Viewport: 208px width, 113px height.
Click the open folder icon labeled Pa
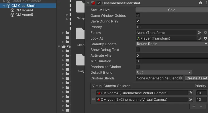pyautogui.click(x=64, y=46)
